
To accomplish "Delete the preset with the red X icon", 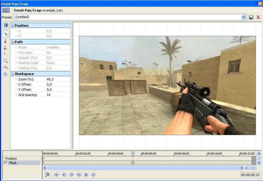I will (x=258, y=17).
